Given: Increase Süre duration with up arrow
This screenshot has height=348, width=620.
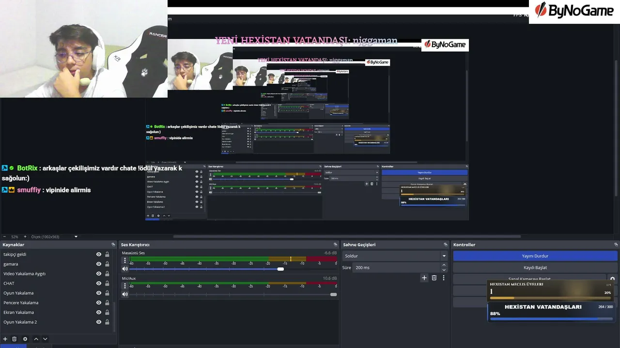Looking at the screenshot, I should 444,265.
